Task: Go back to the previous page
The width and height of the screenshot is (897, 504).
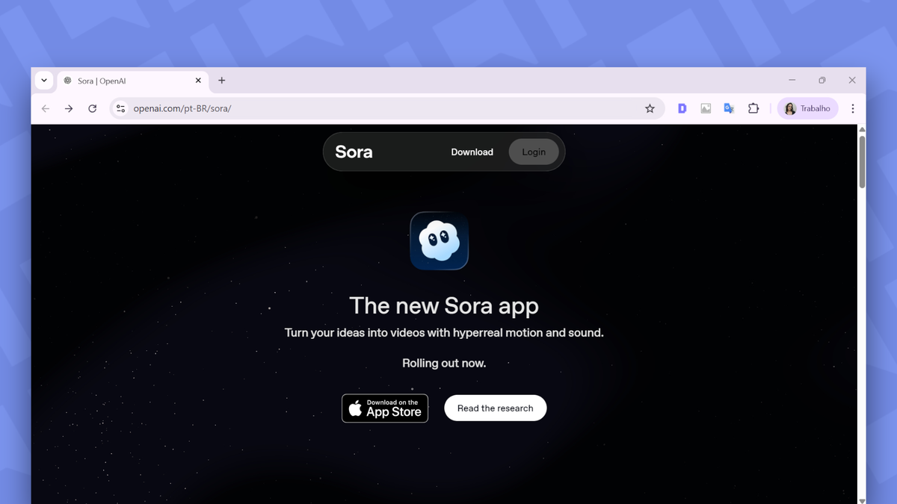Action: (x=46, y=108)
